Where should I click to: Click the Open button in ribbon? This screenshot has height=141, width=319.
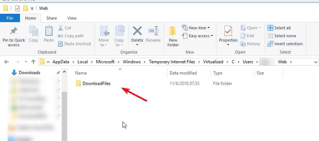(251, 28)
